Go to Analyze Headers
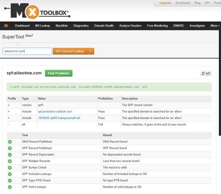 click(130, 26)
